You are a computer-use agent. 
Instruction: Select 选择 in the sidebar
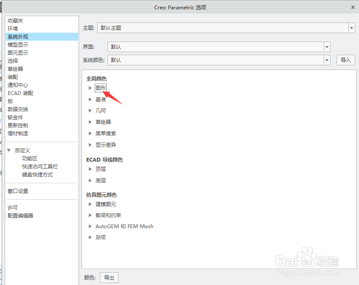pos(13,61)
